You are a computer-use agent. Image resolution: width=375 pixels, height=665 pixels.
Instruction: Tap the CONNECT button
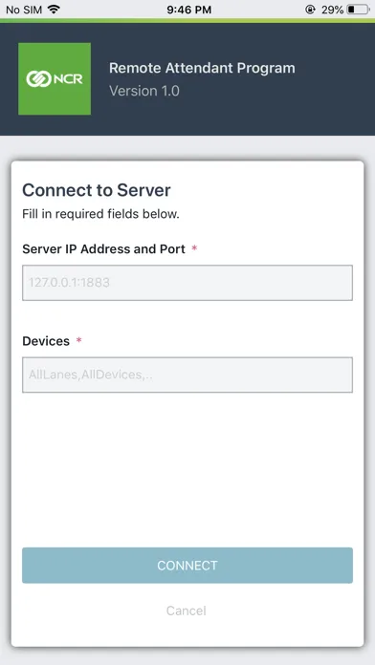(187, 566)
